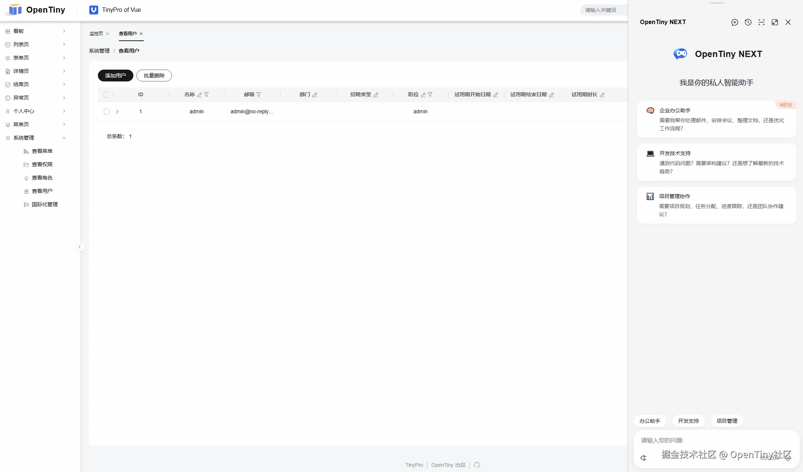Open 查看角色 in the sidebar

click(x=42, y=178)
